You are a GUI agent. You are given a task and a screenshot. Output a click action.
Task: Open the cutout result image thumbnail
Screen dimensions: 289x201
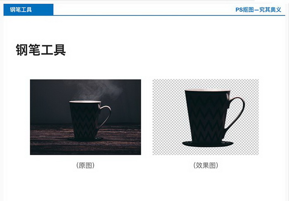[x=206, y=117]
